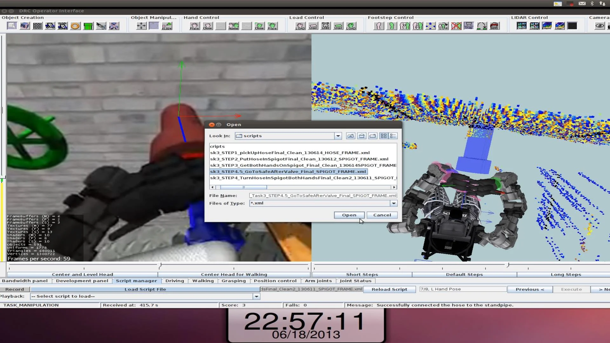Open the Arm joints tab
610x343 pixels.
(318, 281)
